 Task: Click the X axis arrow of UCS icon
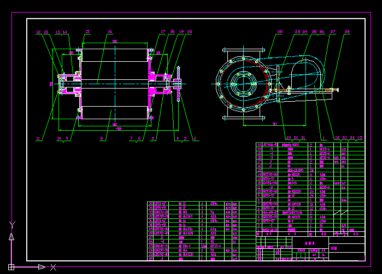point(41,267)
